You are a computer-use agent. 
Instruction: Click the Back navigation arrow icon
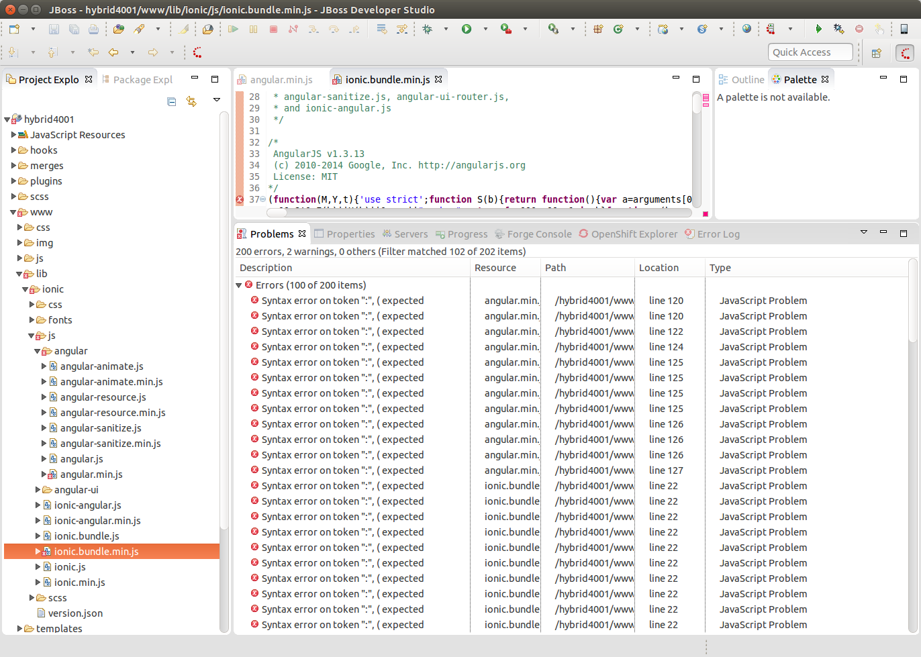click(113, 52)
